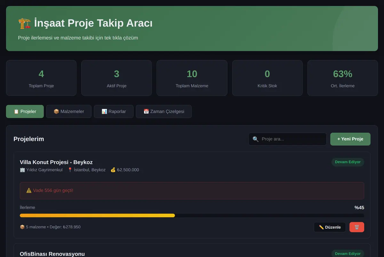Click the box icon beside 5 malzeme
Screen dimensions: 384x257
22,227
